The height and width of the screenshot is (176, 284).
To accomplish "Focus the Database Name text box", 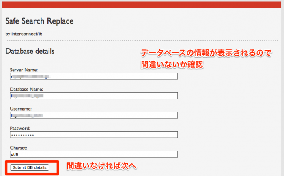I will (x=94, y=96).
